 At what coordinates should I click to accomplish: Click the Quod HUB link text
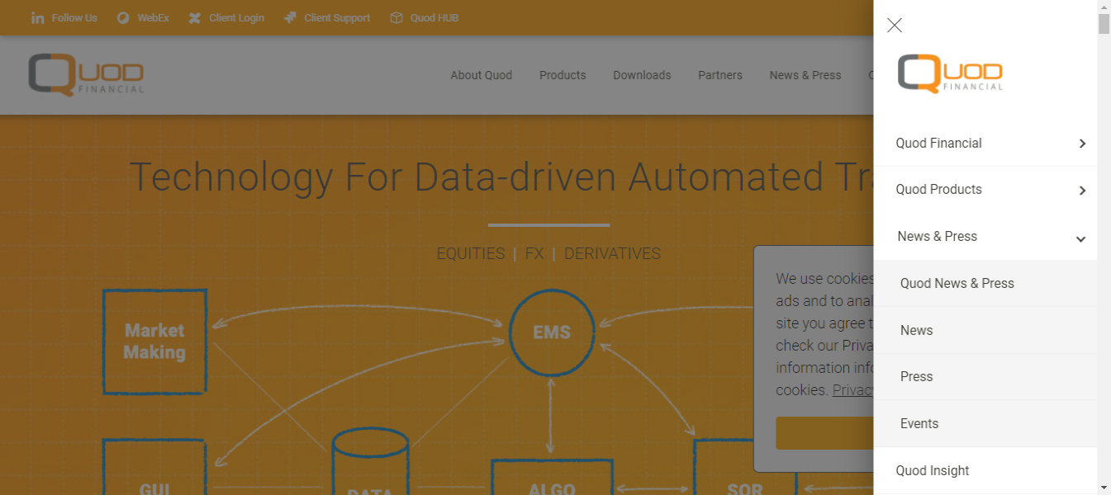pos(434,17)
